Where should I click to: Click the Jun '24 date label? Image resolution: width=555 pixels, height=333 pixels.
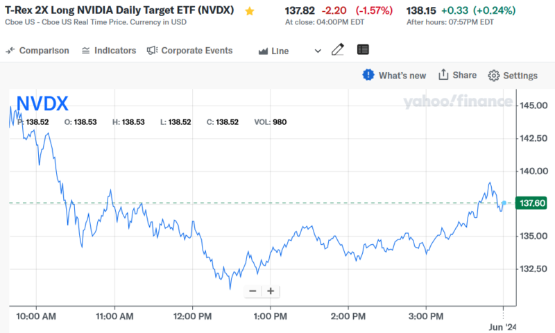[x=502, y=327]
